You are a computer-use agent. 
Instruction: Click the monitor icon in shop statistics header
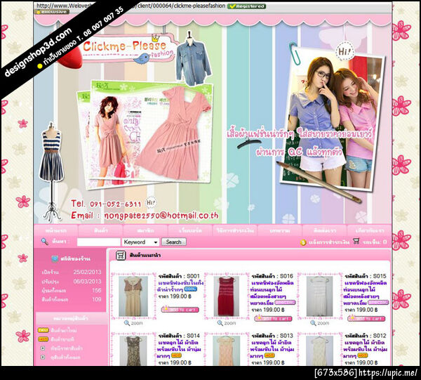pos(55,258)
